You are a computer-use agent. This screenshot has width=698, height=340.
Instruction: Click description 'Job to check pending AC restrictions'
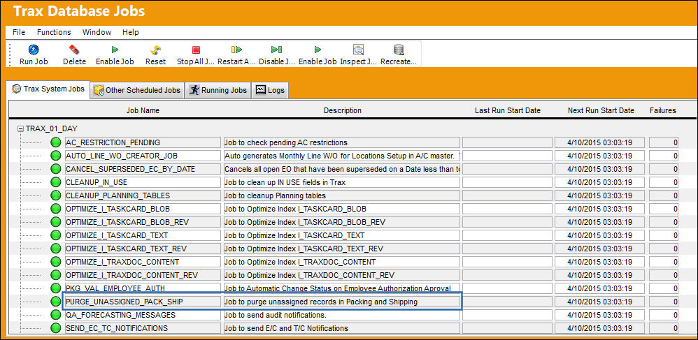[341, 142]
